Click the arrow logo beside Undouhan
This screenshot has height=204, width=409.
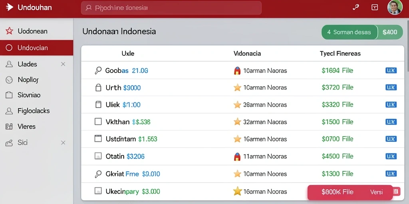(10, 7)
